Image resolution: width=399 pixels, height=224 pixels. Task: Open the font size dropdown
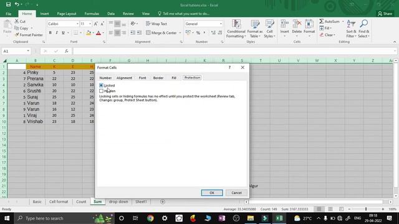[90, 24]
